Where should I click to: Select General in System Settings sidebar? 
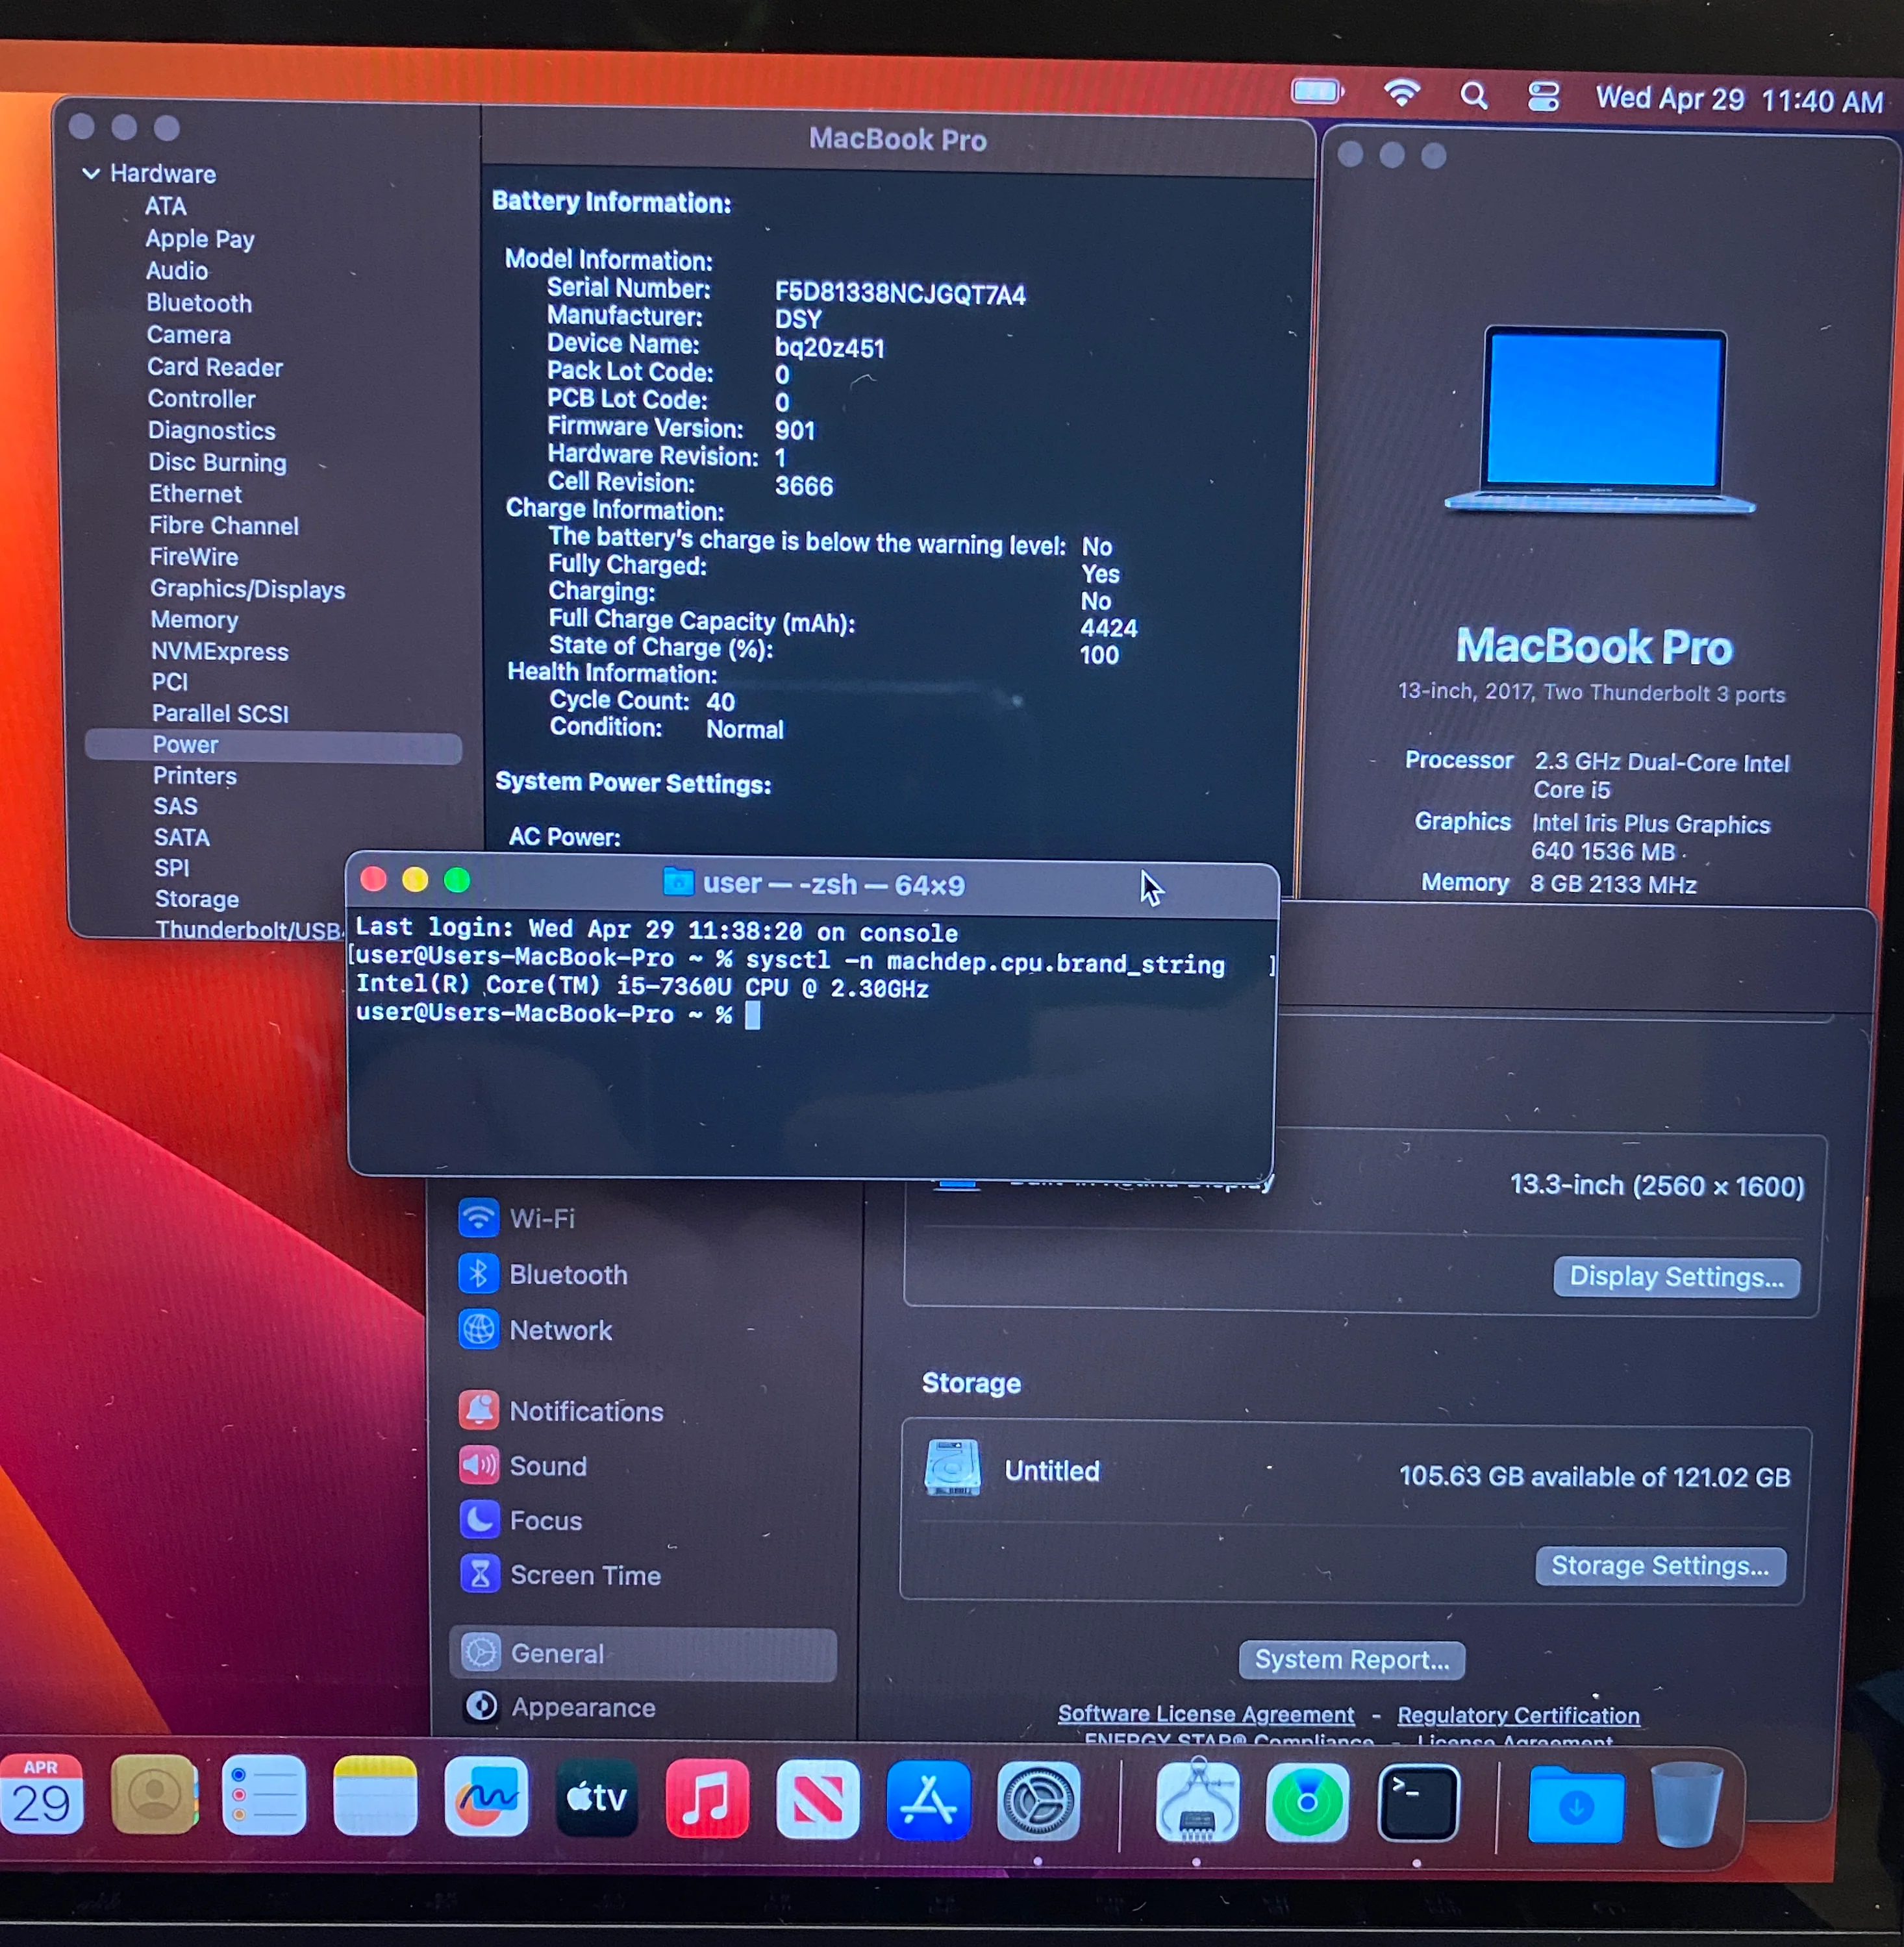pos(643,1654)
